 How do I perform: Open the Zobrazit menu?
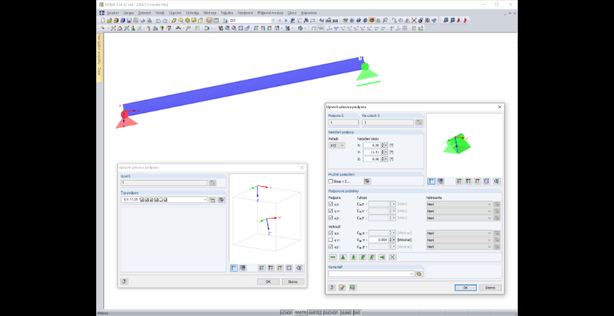click(x=145, y=13)
